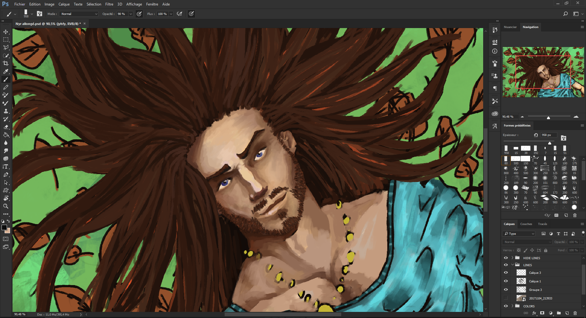
Task: Click the brush Epaisseur size field
Action: (x=548, y=135)
